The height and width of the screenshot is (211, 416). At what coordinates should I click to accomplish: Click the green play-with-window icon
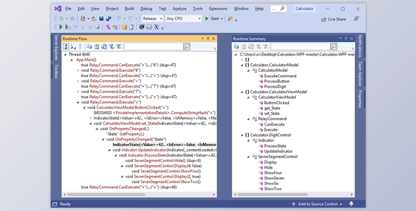68,27
